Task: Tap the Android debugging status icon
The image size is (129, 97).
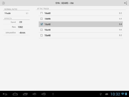Action: (107, 94)
